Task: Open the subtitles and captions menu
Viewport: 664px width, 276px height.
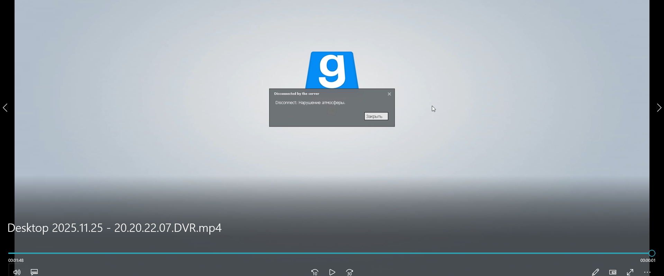Action: click(34, 272)
